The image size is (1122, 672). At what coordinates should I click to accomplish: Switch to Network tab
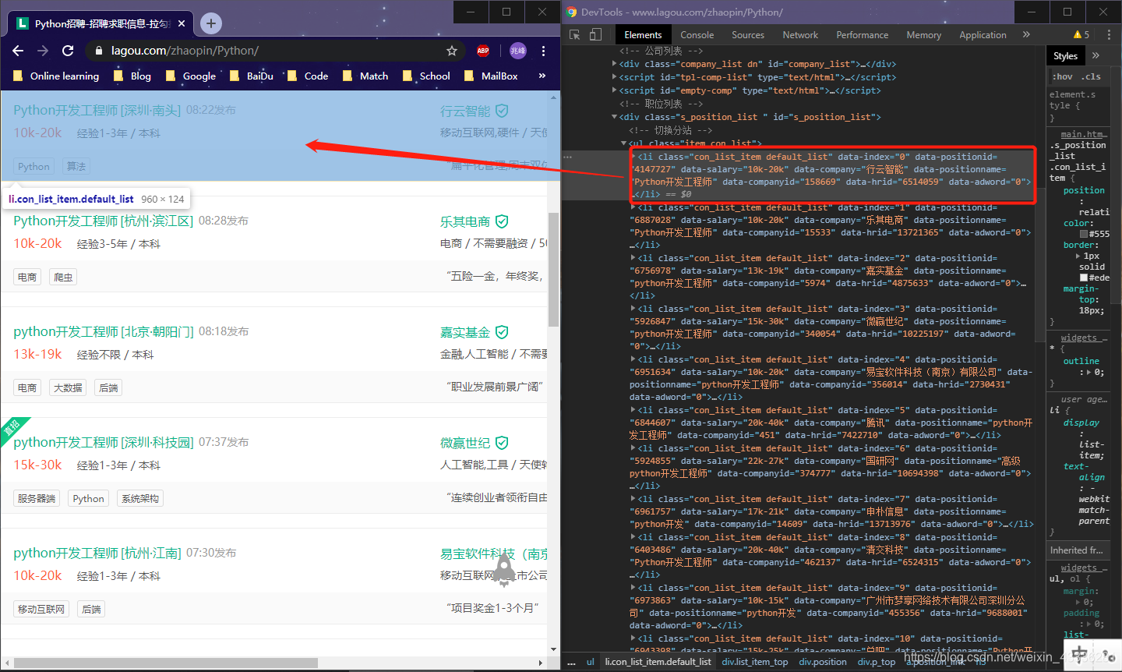tap(800, 34)
